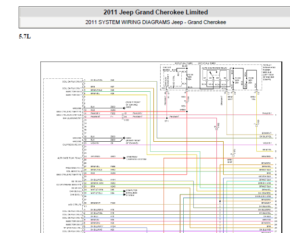290x233 pixels.
Task: Click circuit code "K141" on pin 31
Action: click(x=113, y=180)
